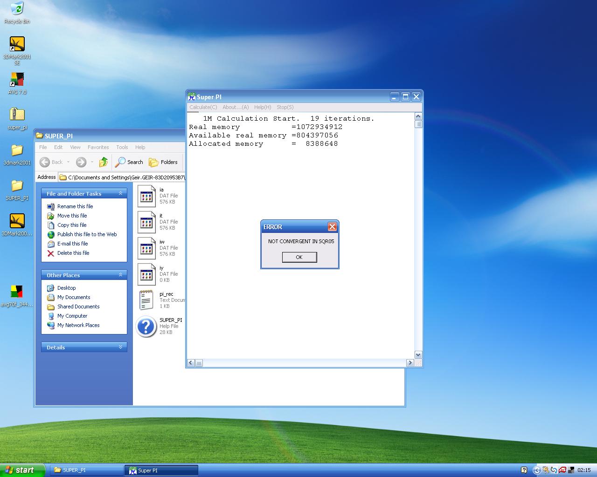Expand hidden tray icons arrow
The height and width of the screenshot is (477, 597).
point(536,470)
